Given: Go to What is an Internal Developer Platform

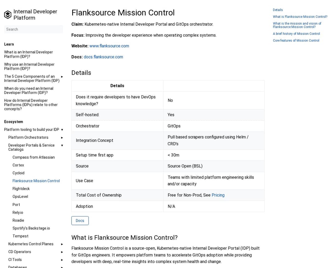Looking at the screenshot, I should point(28,54).
